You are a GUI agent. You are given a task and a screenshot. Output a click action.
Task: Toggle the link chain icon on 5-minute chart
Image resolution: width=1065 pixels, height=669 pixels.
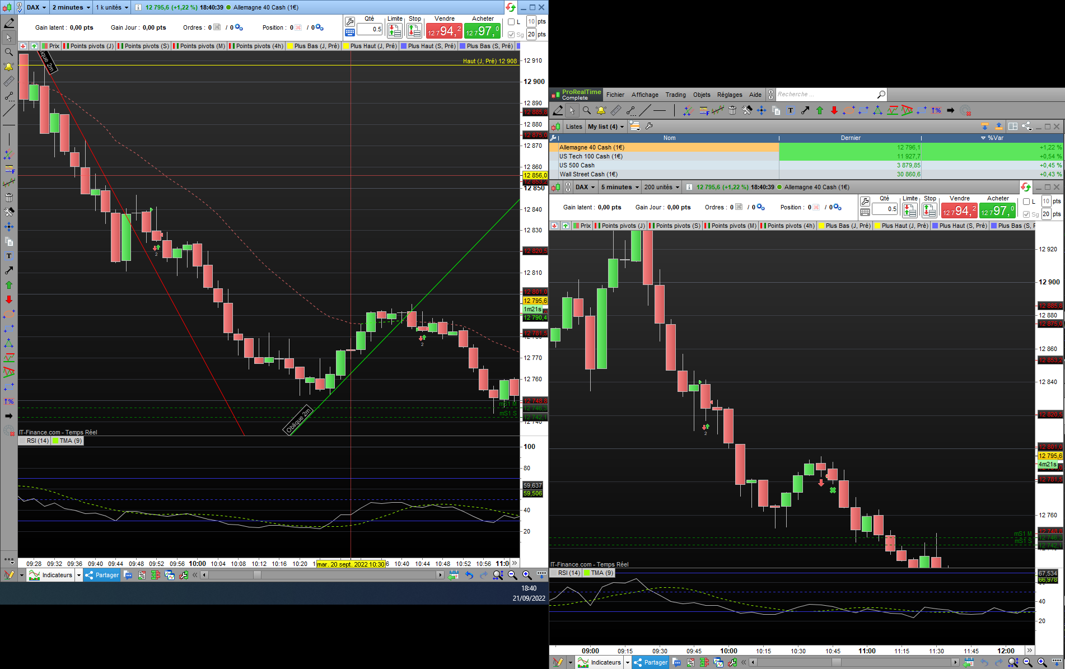click(x=568, y=187)
